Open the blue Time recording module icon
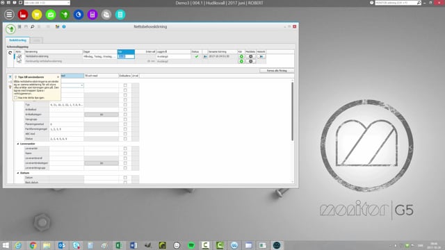The height and width of the screenshot is (250, 445). coord(79,15)
